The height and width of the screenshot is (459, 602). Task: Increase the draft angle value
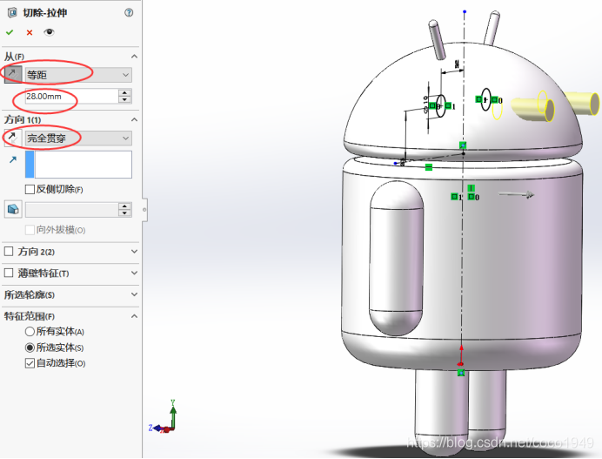click(124, 206)
